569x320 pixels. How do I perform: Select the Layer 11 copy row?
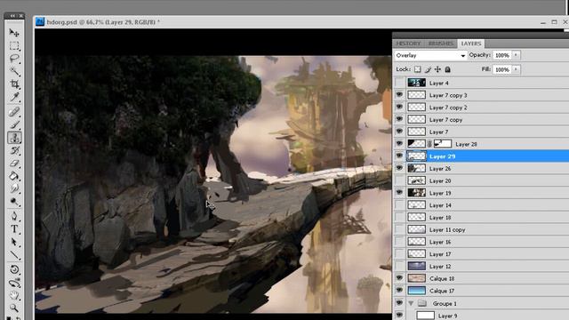click(481, 229)
